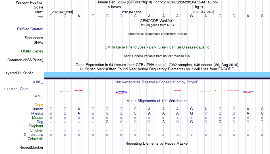Click the chr2: base position label
Viewport: 270px width, 154px height.
39,12
